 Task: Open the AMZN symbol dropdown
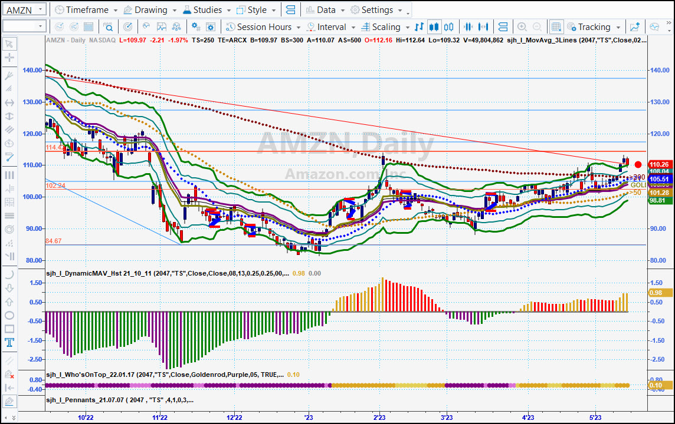41,9
